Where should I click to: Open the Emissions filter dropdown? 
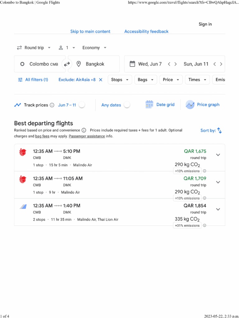(219, 80)
